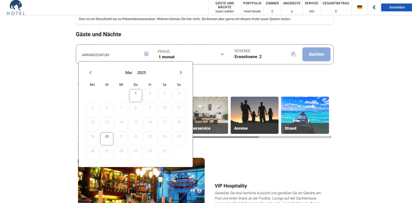Open the Anreise category card
This screenshot has width=412, height=203.
pos(255,115)
